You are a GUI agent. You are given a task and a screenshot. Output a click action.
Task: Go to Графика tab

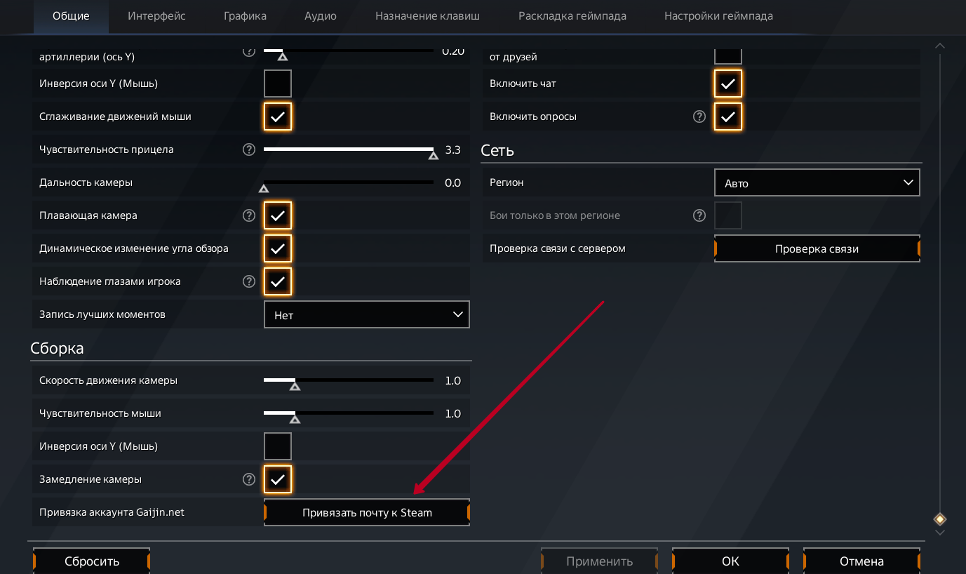[245, 15]
